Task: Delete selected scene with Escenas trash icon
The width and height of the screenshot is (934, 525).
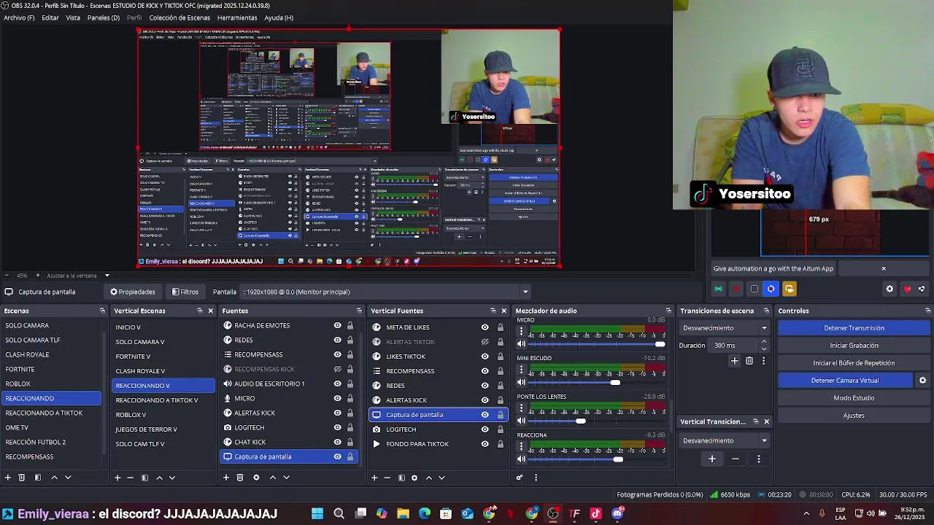Action: click(x=22, y=478)
